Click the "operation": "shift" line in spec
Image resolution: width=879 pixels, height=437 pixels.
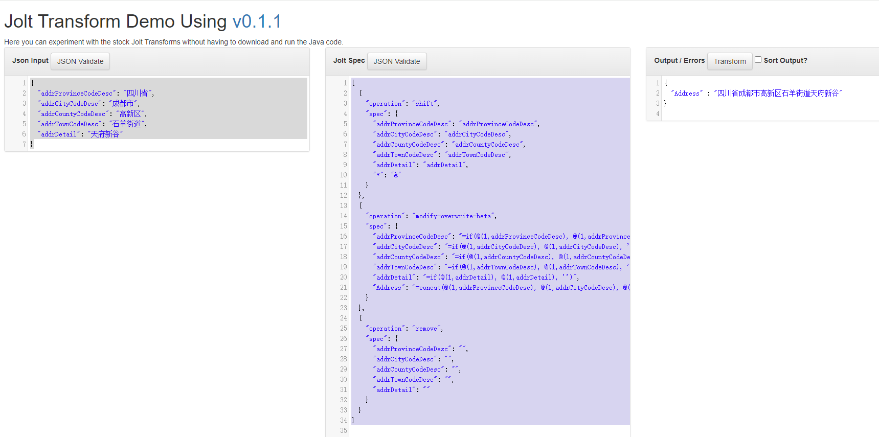(402, 103)
